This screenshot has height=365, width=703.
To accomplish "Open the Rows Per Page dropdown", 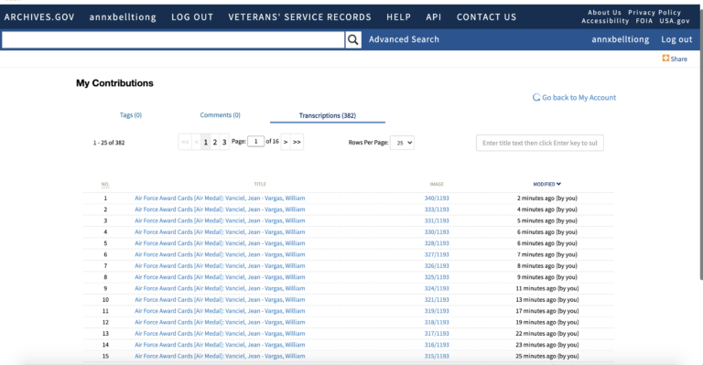I will pyautogui.click(x=402, y=143).
